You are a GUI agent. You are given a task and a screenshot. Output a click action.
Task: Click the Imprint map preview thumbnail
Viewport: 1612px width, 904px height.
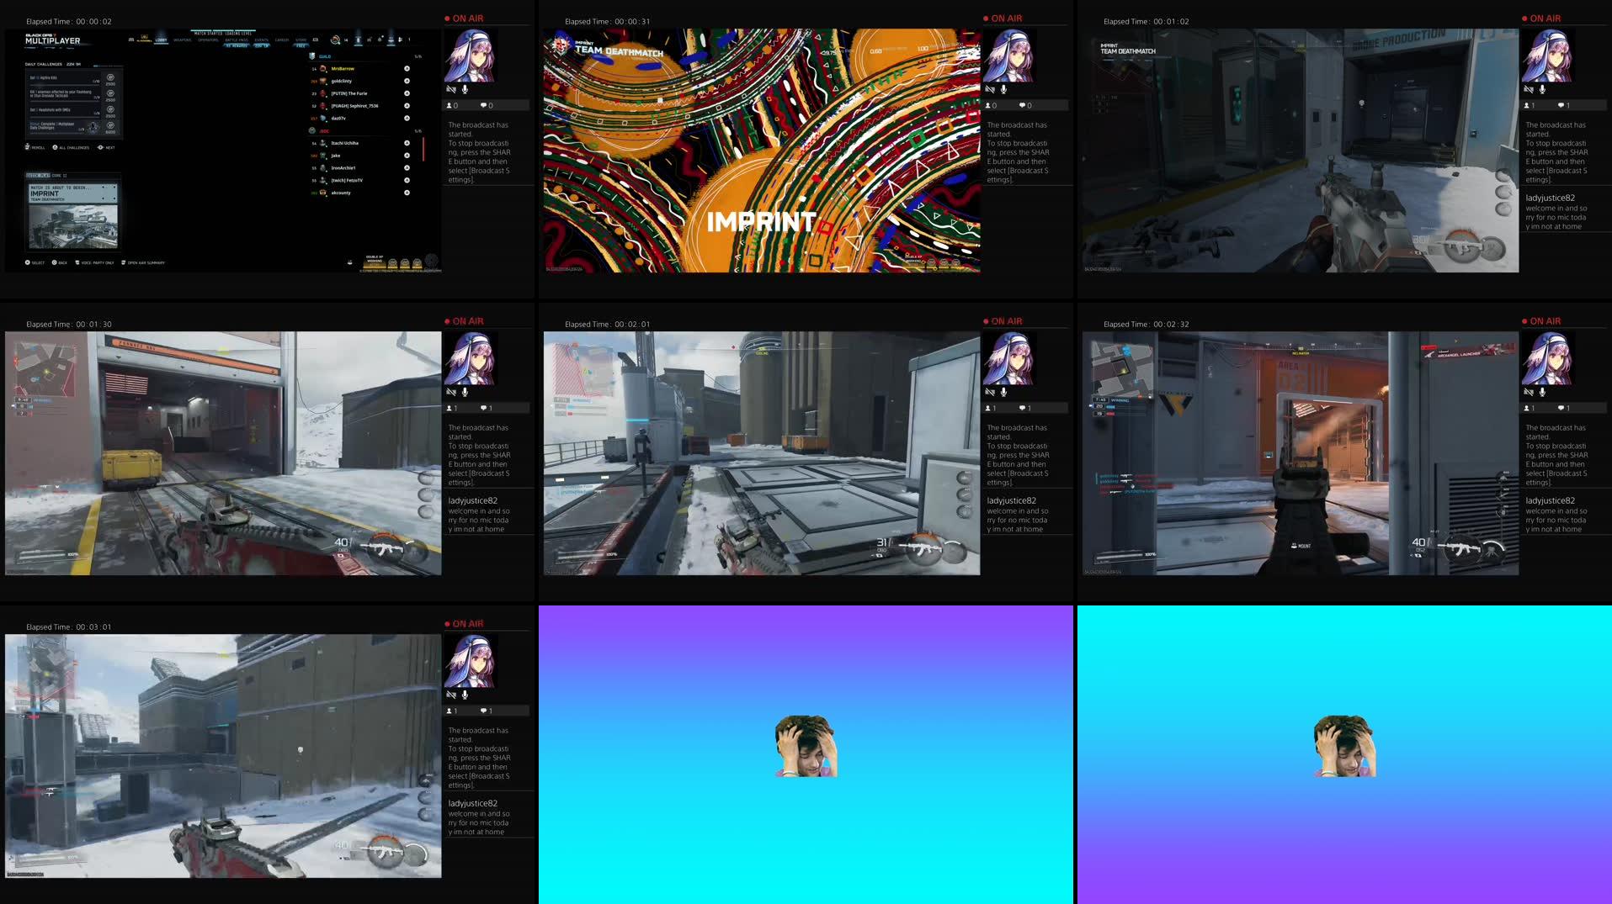click(73, 227)
